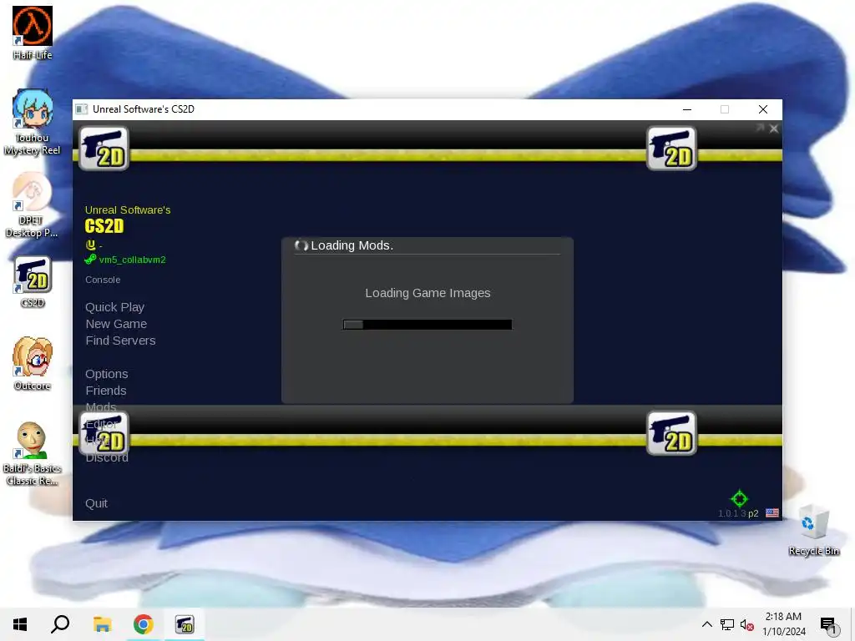The width and height of the screenshot is (855, 641).
Task: Open the network status tray icon
Action: click(727, 624)
